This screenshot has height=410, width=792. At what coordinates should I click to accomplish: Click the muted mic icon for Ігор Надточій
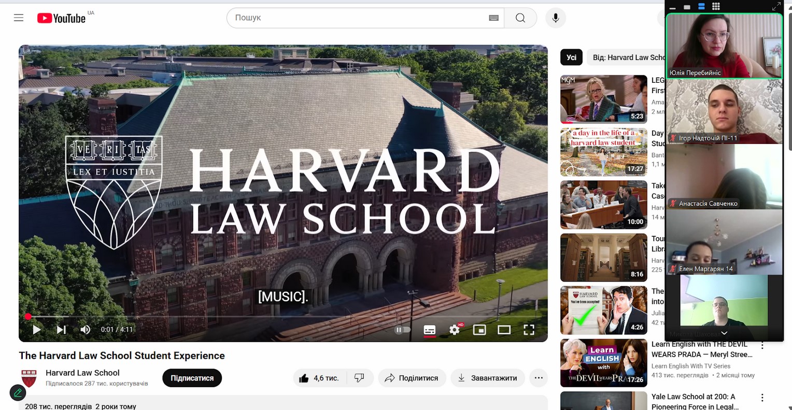(x=673, y=138)
